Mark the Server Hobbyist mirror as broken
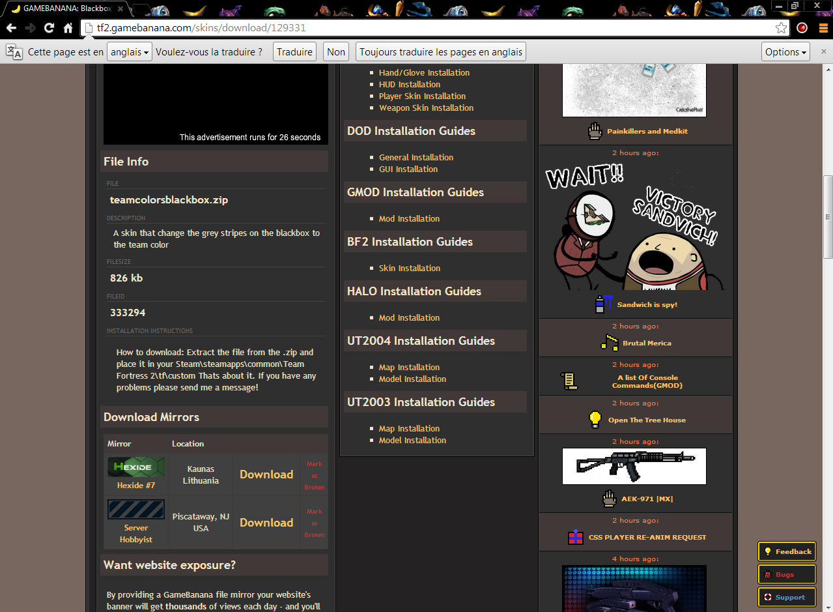This screenshot has height=612, width=833. 315,523
